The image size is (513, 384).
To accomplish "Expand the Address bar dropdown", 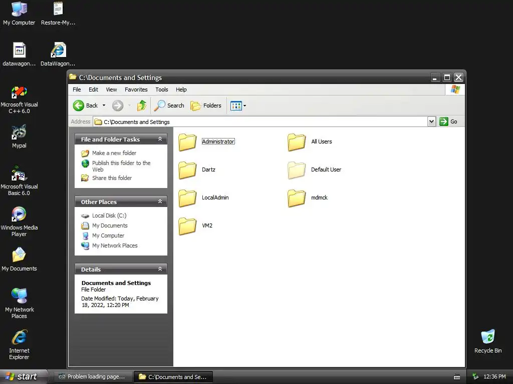I will pos(431,121).
